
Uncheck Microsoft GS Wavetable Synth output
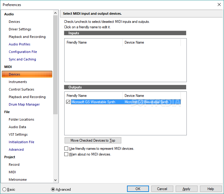[68, 102]
